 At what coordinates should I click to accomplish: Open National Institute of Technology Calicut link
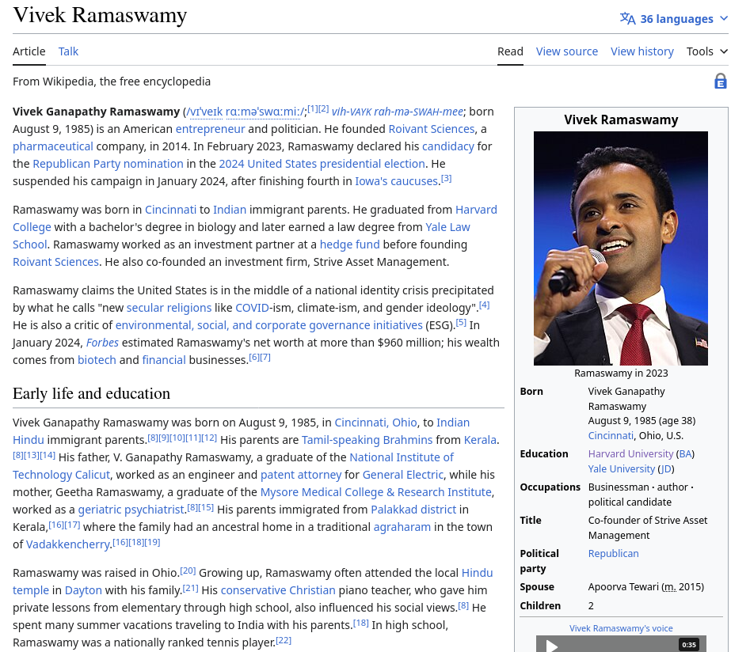[x=402, y=457]
